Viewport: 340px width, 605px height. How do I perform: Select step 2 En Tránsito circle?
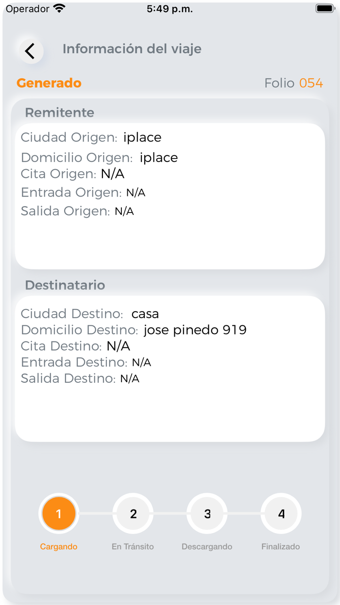133,513
